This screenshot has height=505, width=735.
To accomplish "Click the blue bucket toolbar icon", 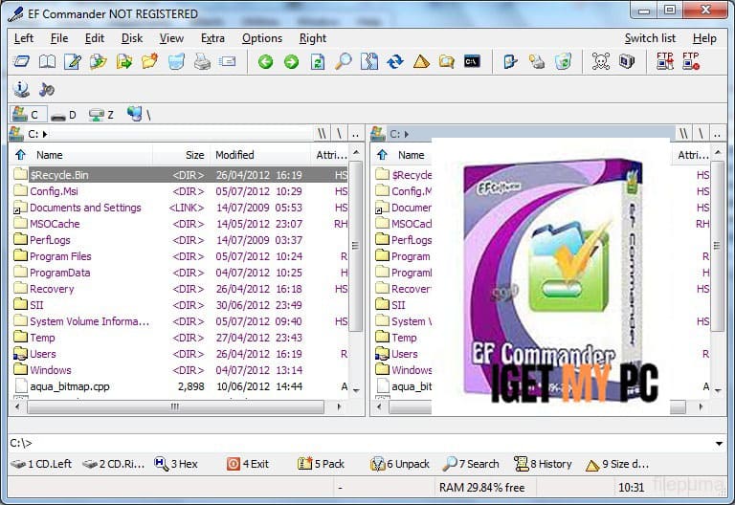I will 176,61.
